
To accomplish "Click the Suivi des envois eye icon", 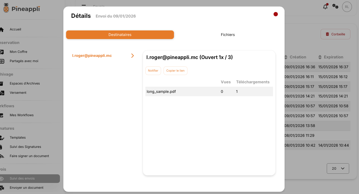I will [2, 179].
